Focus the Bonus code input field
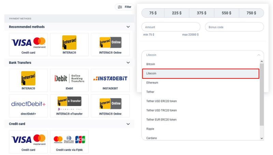The height and width of the screenshot is (155, 273). (234, 27)
